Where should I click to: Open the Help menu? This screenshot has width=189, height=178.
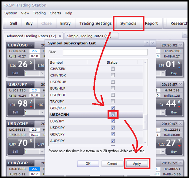pos(68,13)
